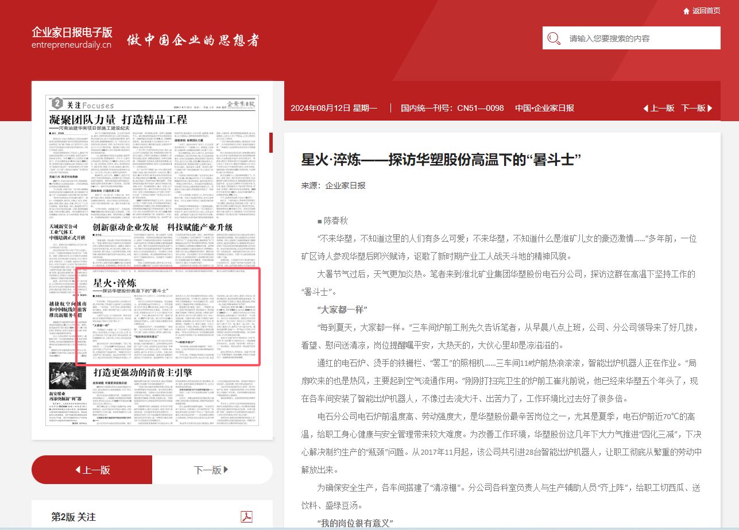Click 下一版 in the red header bar
The width and height of the screenshot is (739, 530).
click(697, 108)
